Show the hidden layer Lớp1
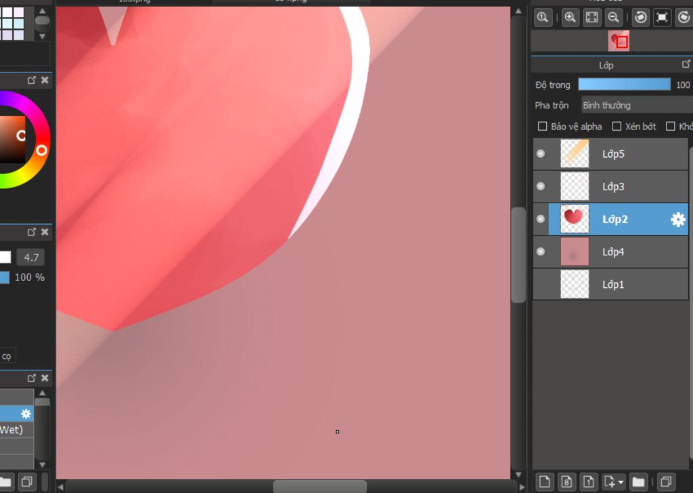This screenshot has height=493, width=693. [x=541, y=284]
